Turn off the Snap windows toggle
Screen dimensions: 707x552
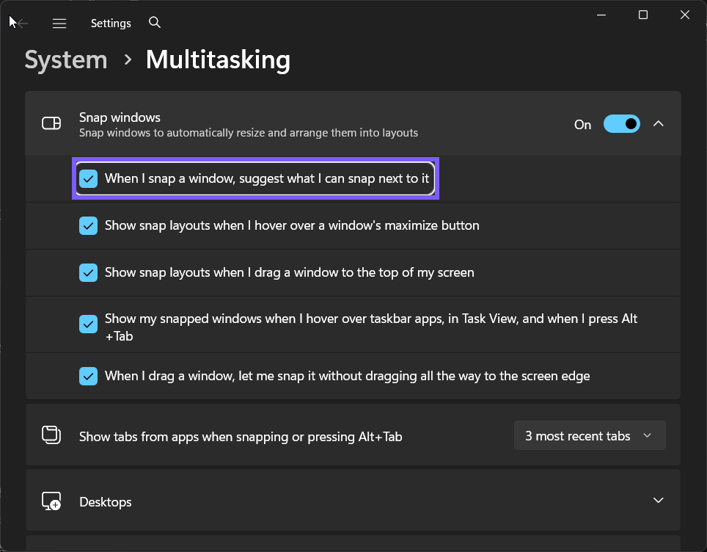coord(621,123)
